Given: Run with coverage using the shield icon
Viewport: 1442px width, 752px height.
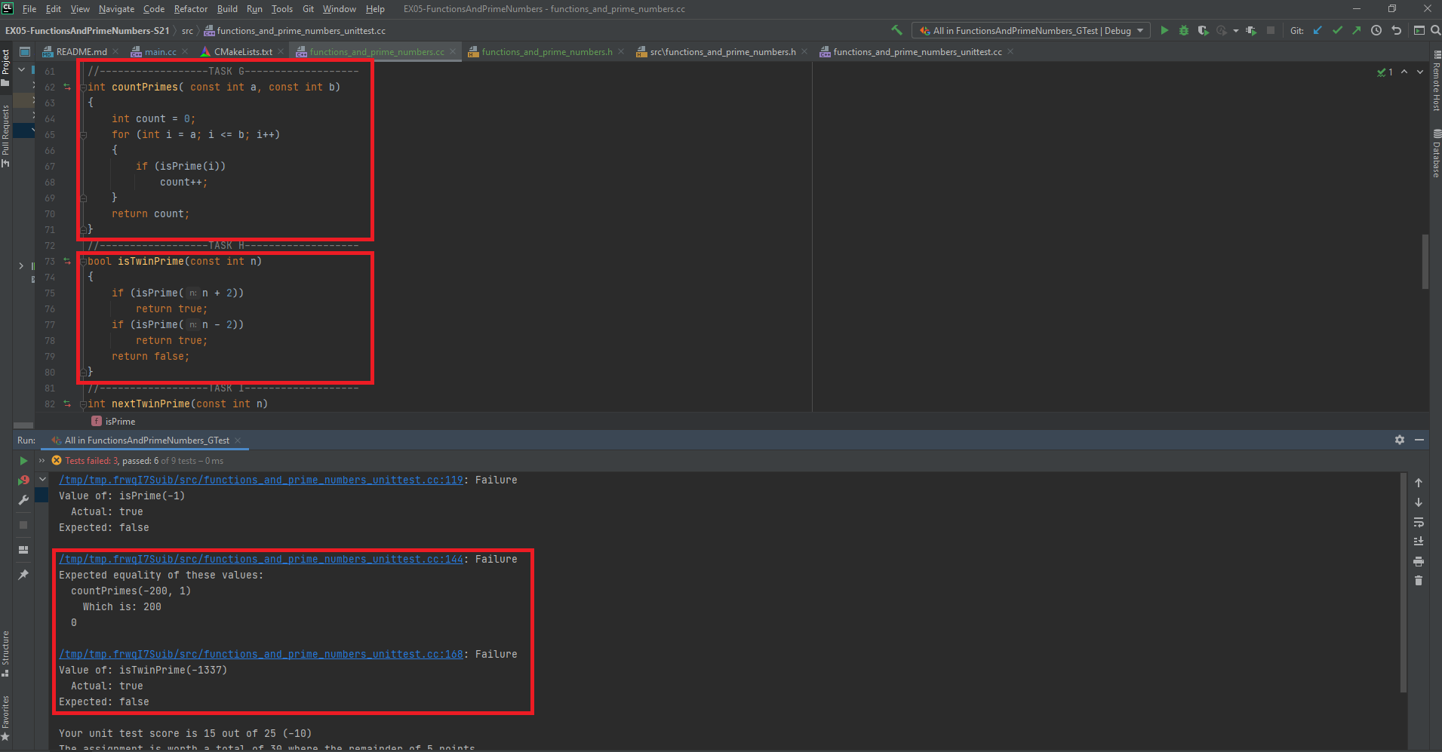Looking at the screenshot, I should coord(1203,30).
